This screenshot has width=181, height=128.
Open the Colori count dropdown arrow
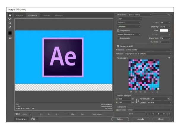pyautogui.click(x=169, y=23)
